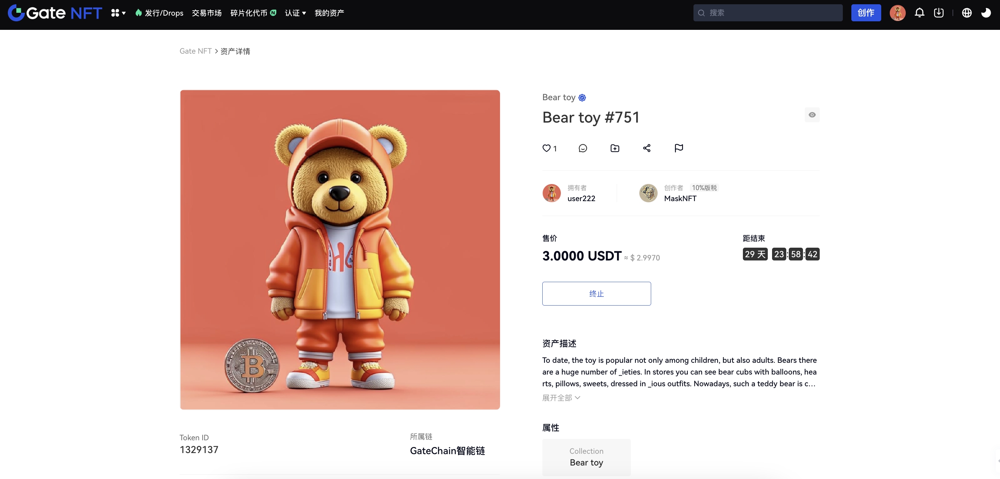Viewport: 1000px width, 479px height.
Task: Open the MaskNFT creator profile
Action: (x=680, y=198)
